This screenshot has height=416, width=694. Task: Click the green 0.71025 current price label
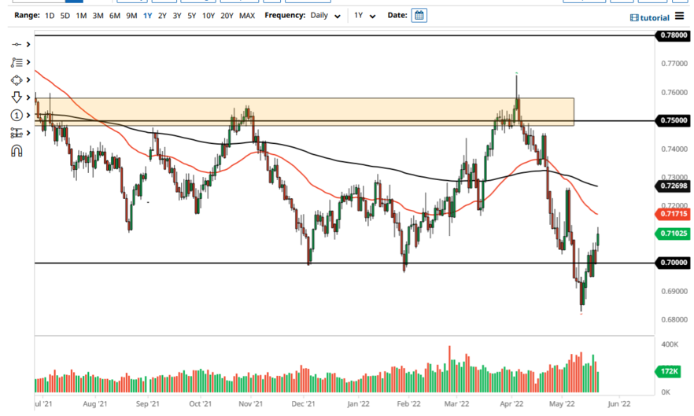coord(673,234)
